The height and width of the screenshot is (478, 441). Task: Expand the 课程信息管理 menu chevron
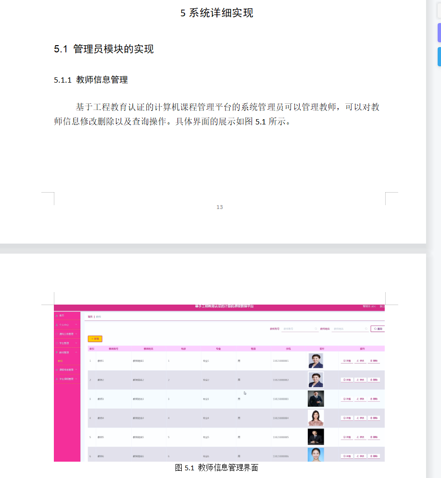[x=76, y=370]
